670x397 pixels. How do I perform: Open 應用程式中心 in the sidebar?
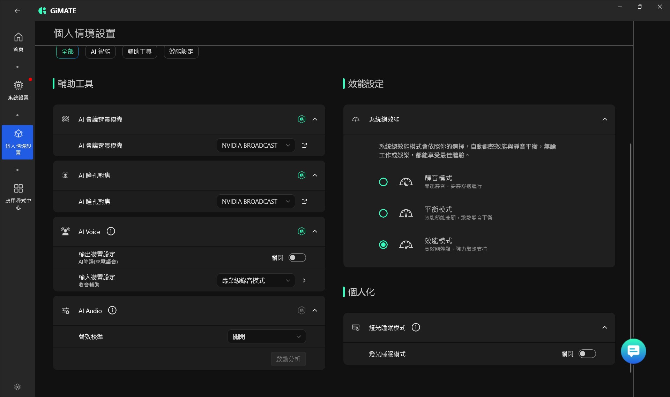pyautogui.click(x=18, y=197)
